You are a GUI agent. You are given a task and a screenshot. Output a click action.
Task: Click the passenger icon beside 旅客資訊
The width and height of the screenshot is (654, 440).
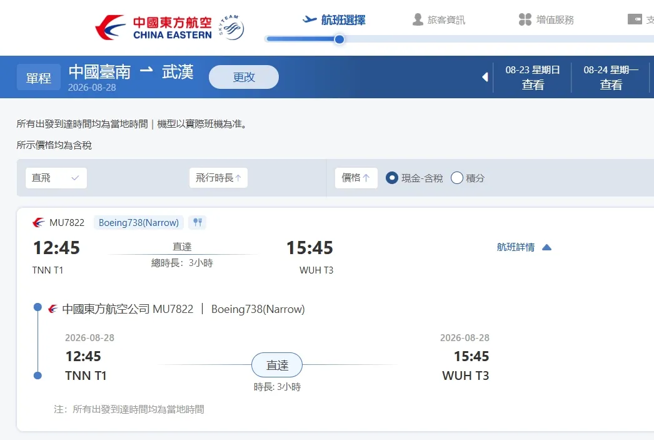click(x=418, y=19)
